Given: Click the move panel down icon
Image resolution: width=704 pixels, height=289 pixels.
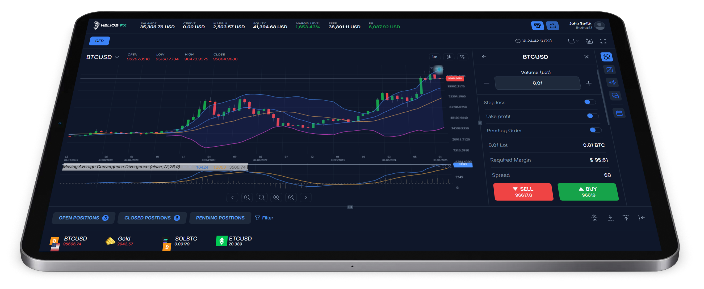Looking at the screenshot, I should pyautogui.click(x=610, y=218).
